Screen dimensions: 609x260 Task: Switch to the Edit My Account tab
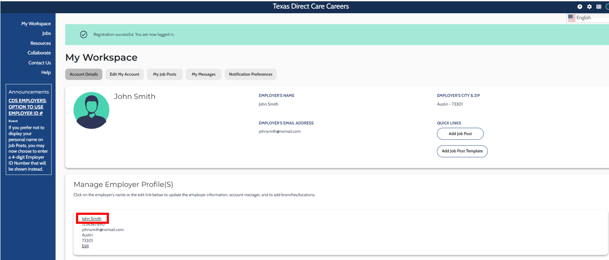[125, 74]
